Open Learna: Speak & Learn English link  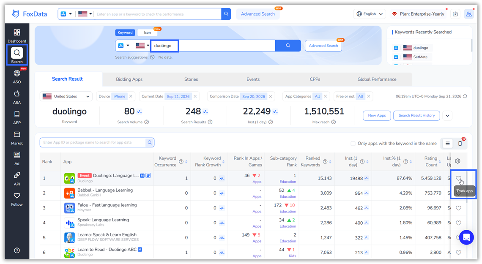point(107,234)
